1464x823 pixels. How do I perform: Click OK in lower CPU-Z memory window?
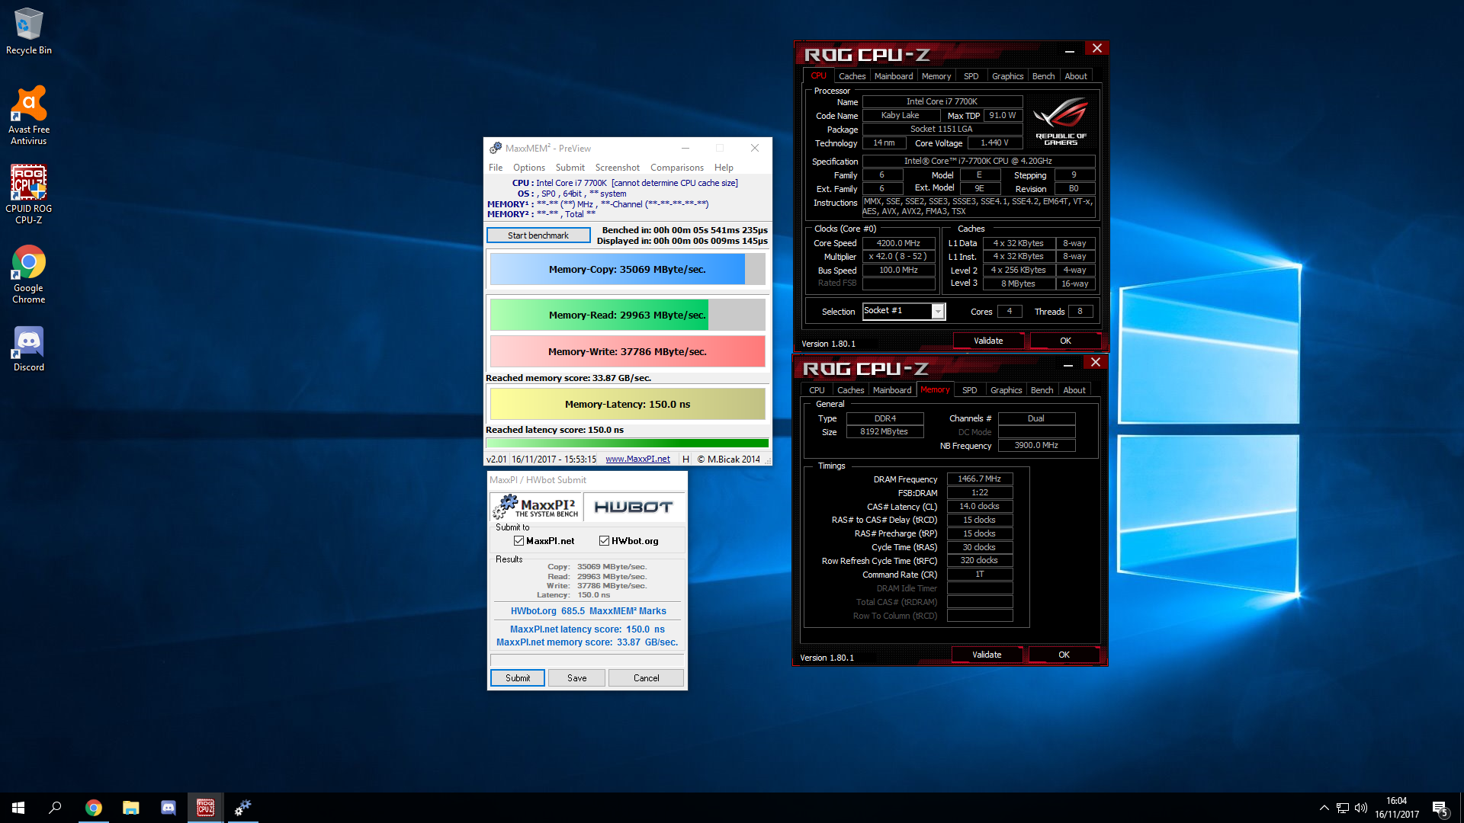[1064, 655]
